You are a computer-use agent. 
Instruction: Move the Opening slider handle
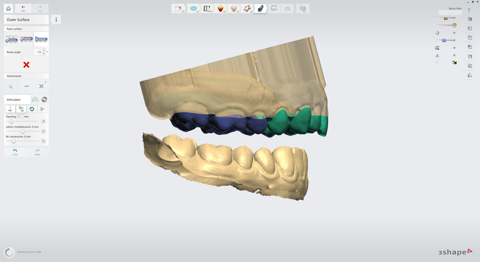[11, 122]
